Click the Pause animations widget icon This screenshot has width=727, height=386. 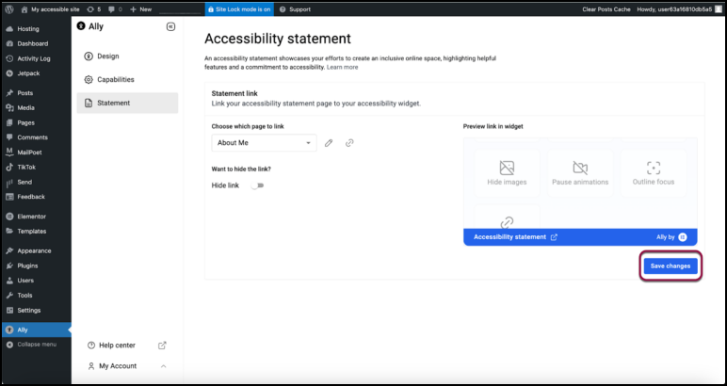click(580, 169)
